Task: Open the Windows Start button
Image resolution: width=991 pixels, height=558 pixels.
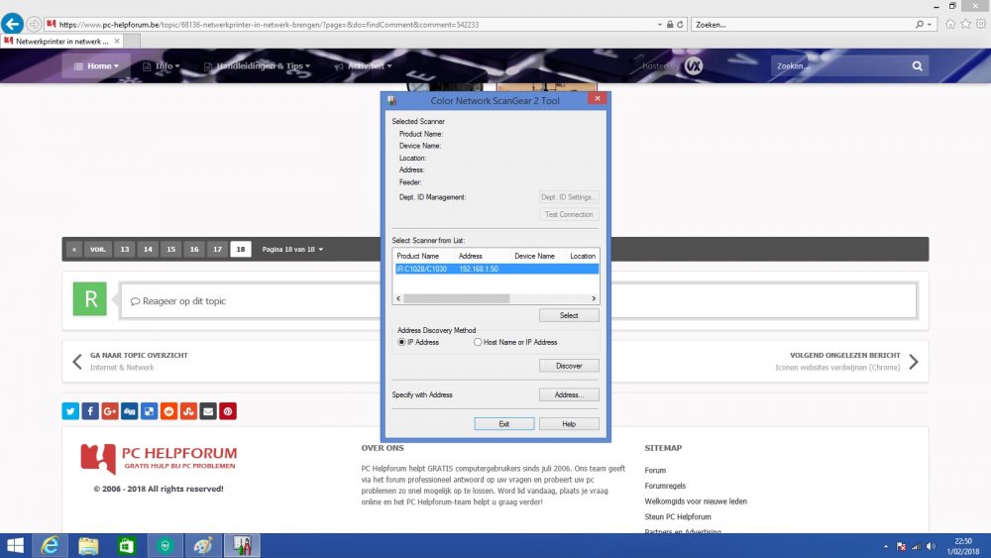Action: 15,545
